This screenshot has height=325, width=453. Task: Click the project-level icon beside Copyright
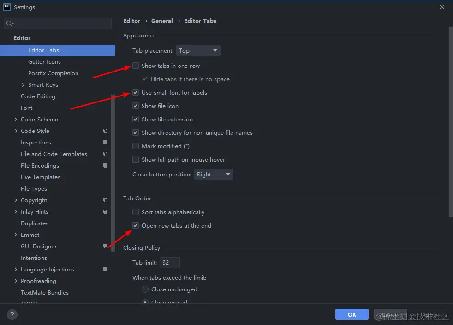click(106, 200)
